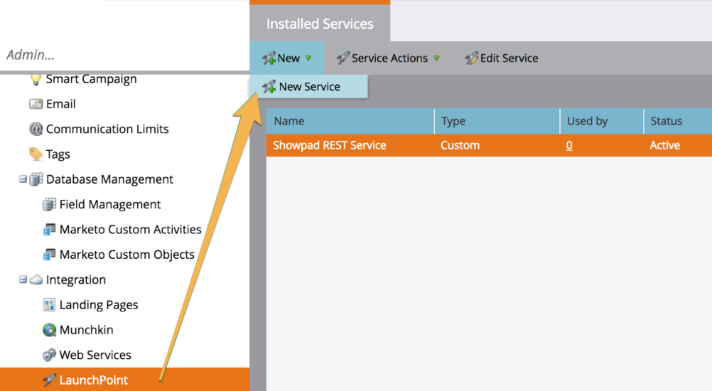This screenshot has height=391, width=712.
Task: Open the 0 link under Used by
Action: pos(569,145)
